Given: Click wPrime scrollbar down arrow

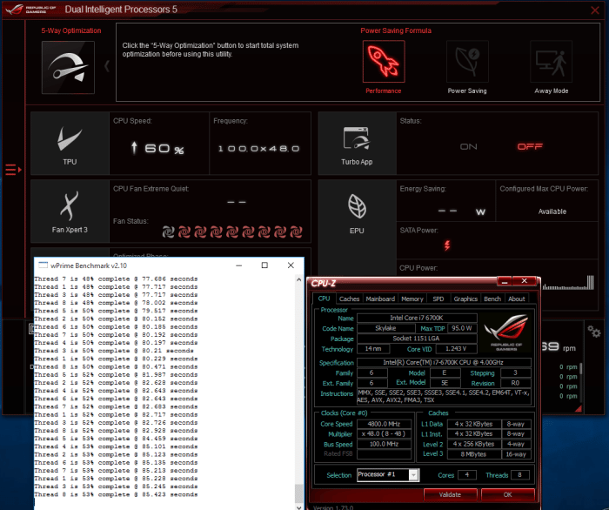Looking at the screenshot, I should pos(298,507).
